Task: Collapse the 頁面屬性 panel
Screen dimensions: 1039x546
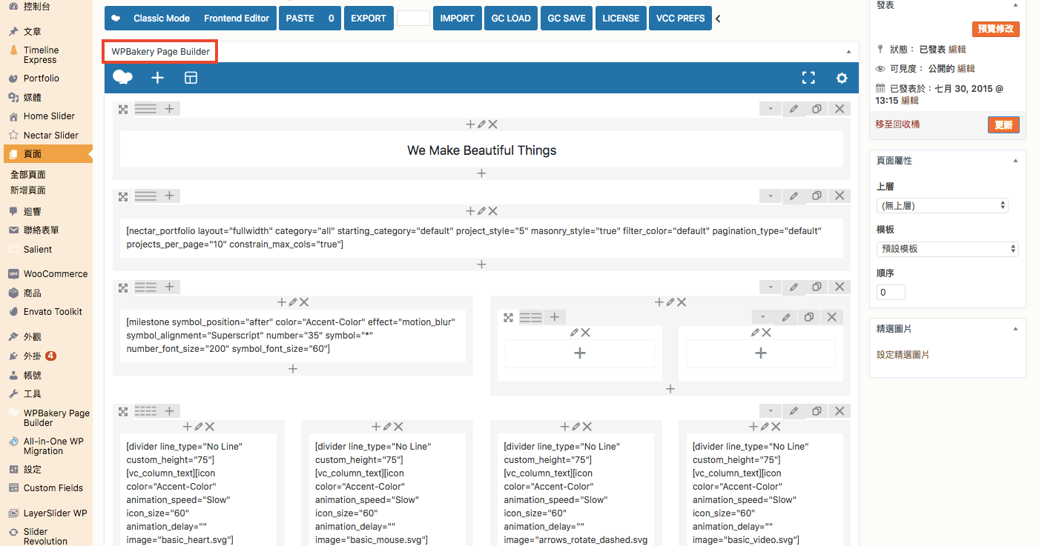Action: pyautogui.click(x=1015, y=161)
